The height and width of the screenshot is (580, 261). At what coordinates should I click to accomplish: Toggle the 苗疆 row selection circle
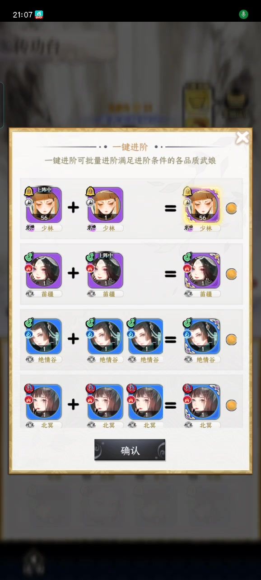pyautogui.click(x=231, y=274)
